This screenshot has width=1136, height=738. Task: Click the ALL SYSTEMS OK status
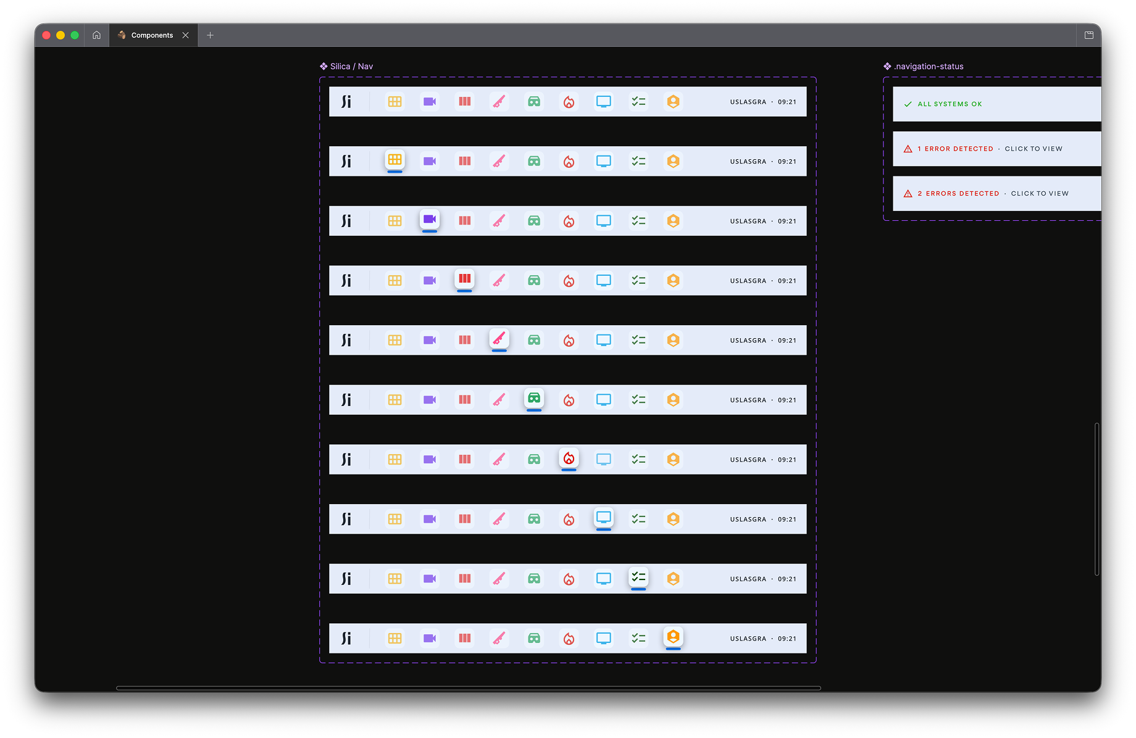[950, 104]
